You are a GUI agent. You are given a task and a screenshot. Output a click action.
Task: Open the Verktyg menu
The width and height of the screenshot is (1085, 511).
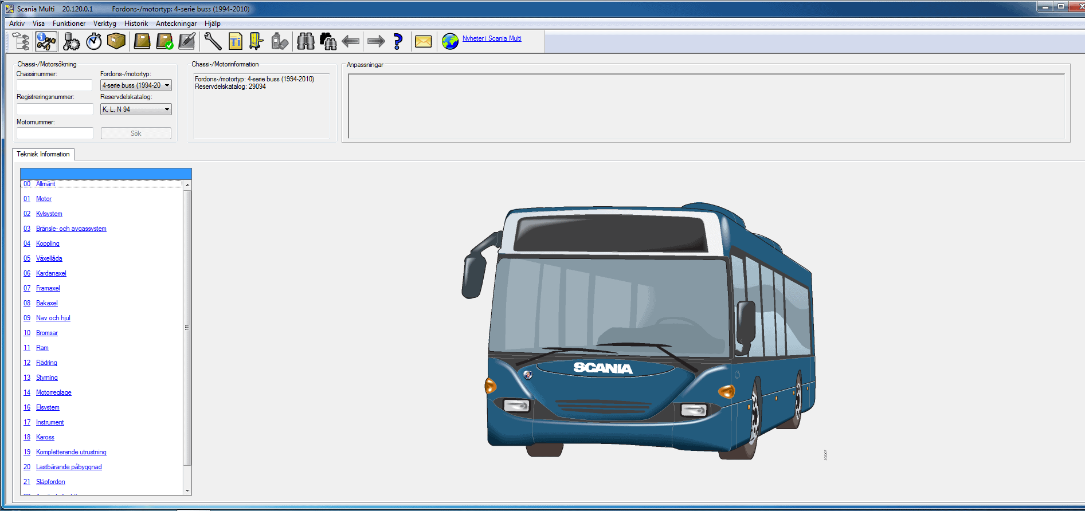point(105,23)
